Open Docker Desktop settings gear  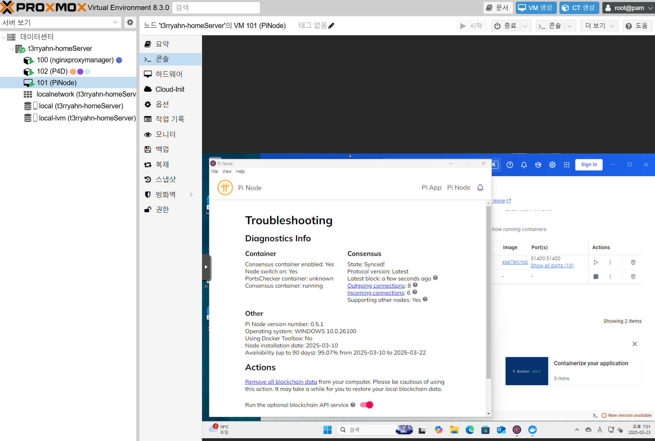click(x=552, y=165)
